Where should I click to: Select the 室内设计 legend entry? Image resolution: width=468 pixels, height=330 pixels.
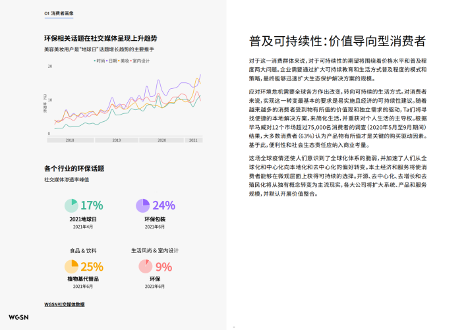[141, 61]
